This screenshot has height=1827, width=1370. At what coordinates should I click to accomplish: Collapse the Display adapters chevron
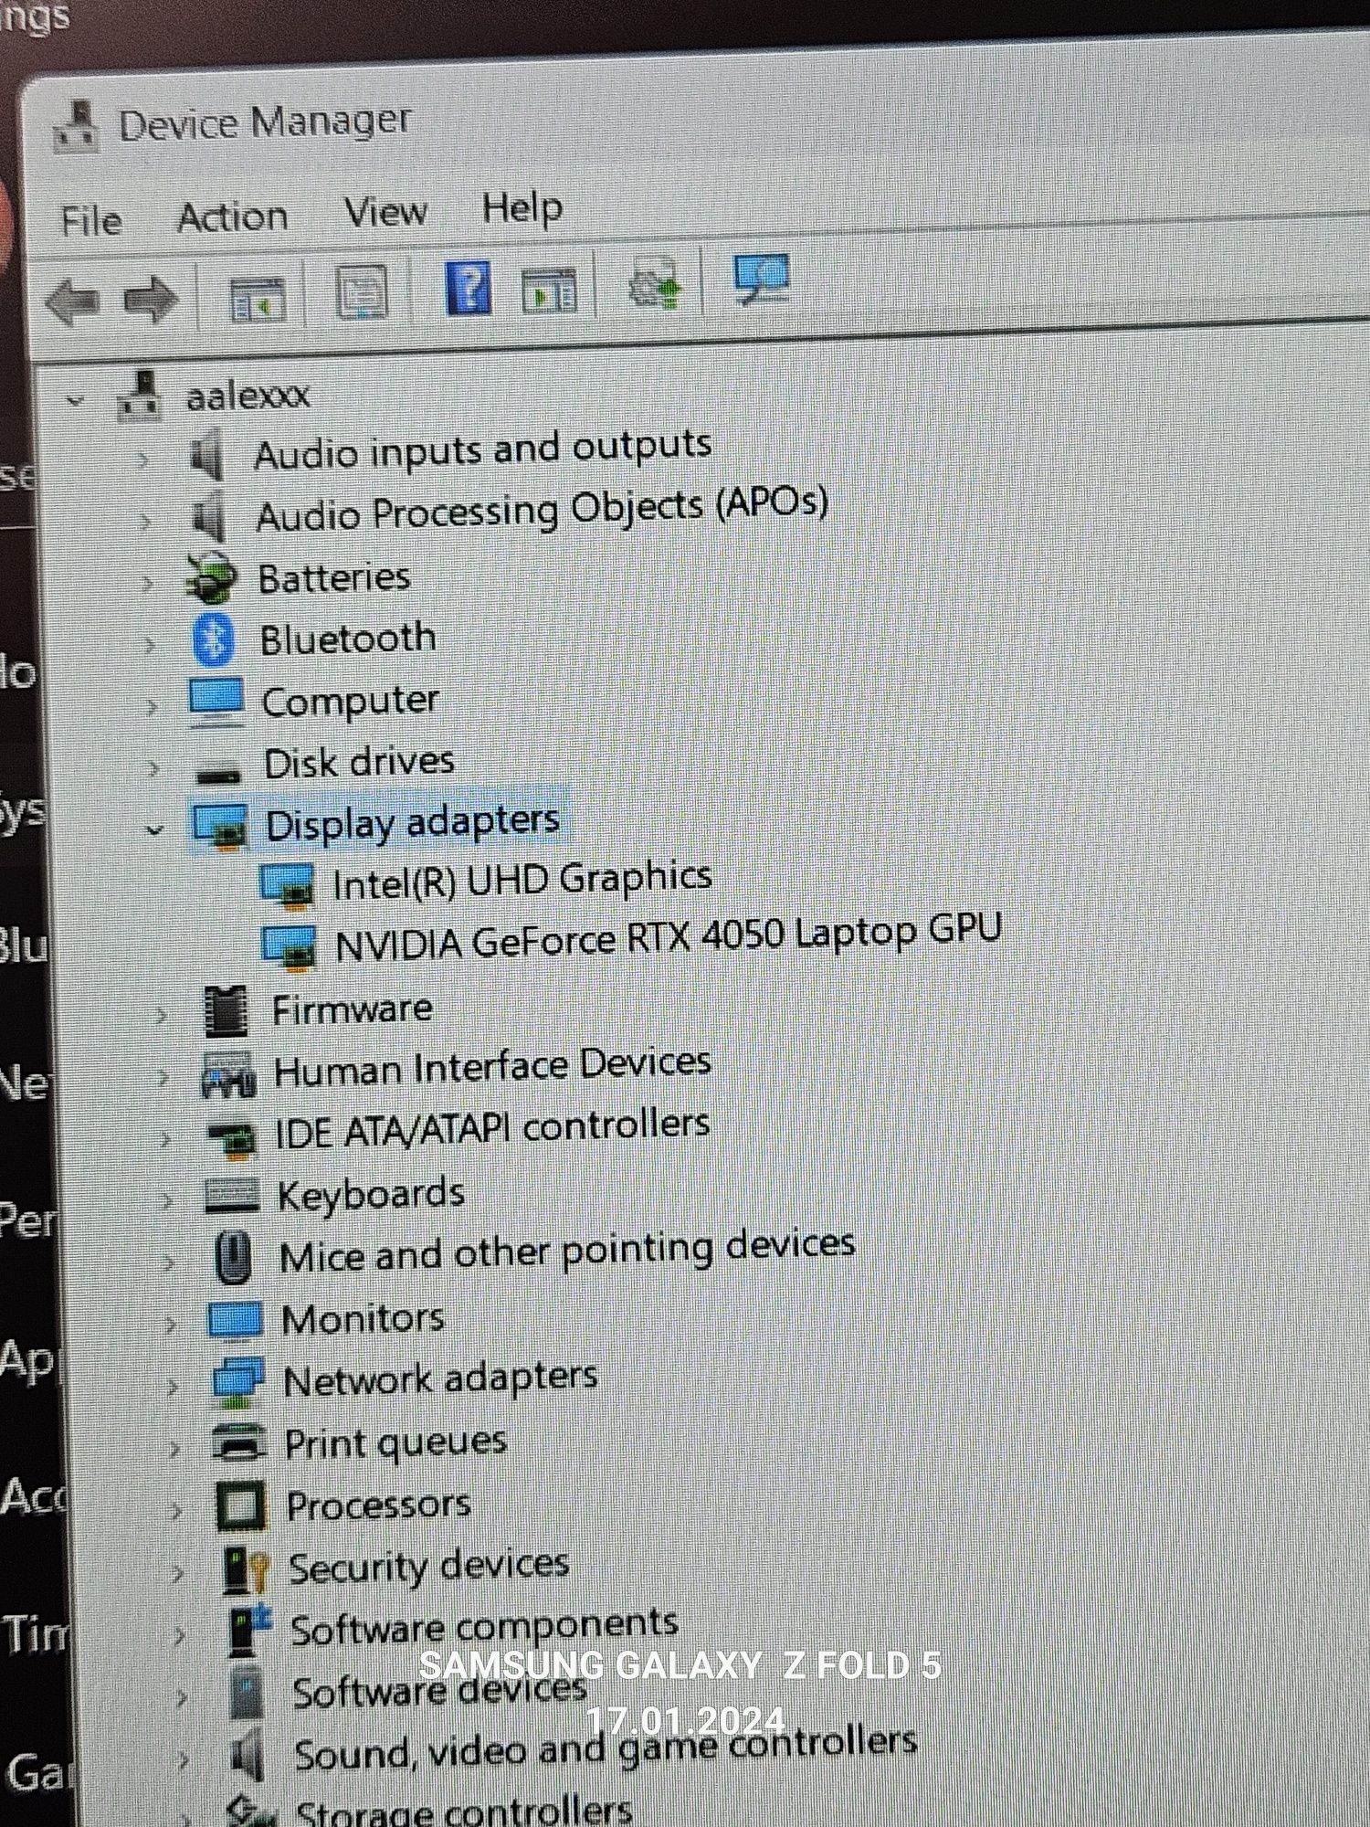[x=155, y=829]
